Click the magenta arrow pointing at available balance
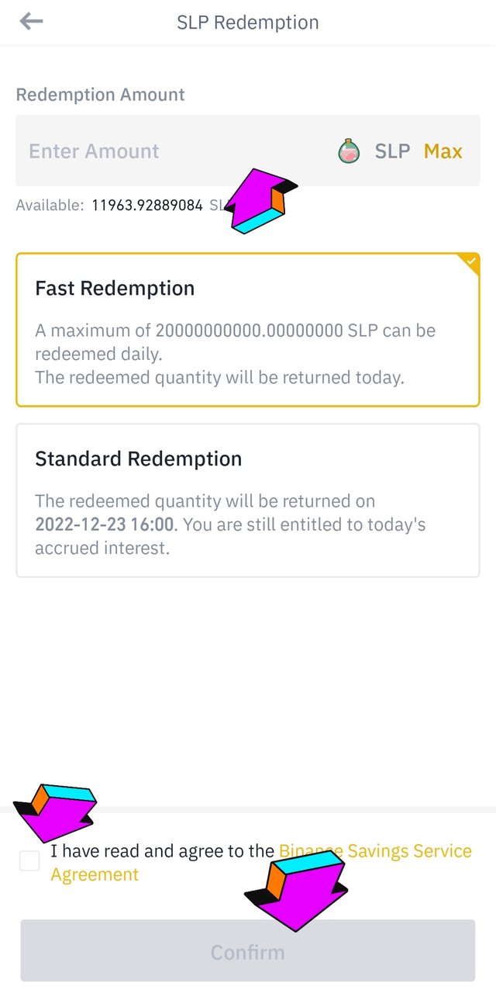496x997 pixels. 261,201
